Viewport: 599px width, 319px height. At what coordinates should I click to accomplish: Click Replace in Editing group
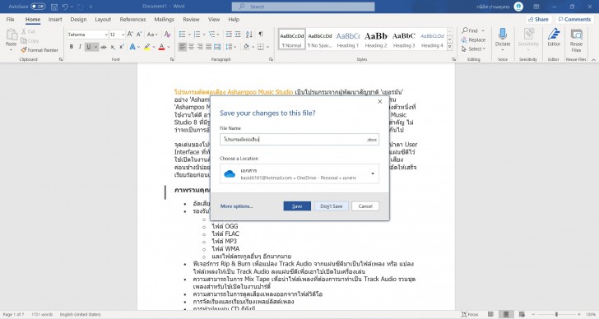click(474, 39)
